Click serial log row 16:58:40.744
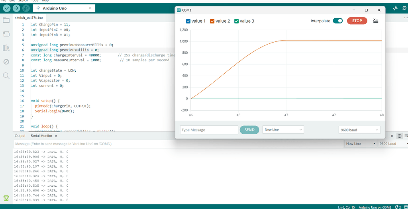Screen dimensions: 408x209 click(41, 195)
